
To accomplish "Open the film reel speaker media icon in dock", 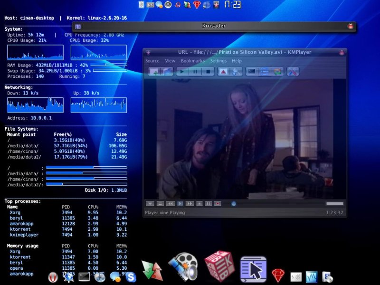I will (183, 266).
